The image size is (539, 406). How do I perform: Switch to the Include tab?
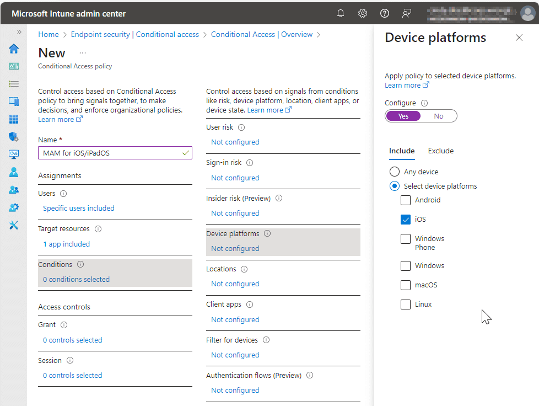[x=402, y=151]
